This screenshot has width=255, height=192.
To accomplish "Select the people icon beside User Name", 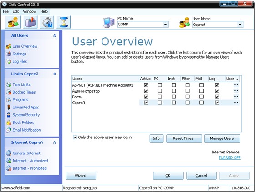I will (x=184, y=23).
